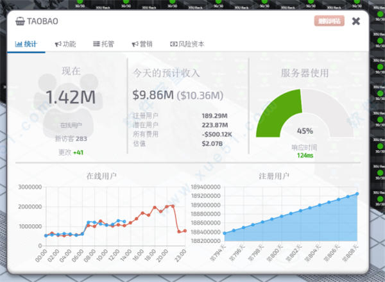The height and width of the screenshot is (282, 385).
Task: Click the server rack icon beside 托管
Action: click(96, 44)
